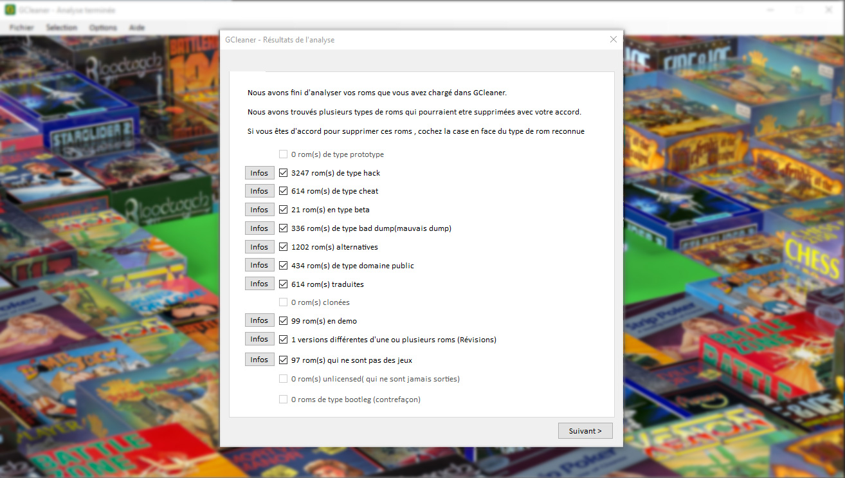Toggle the 97 rom(s) not games checkbox
The image size is (845, 478).
click(x=283, y=360)
